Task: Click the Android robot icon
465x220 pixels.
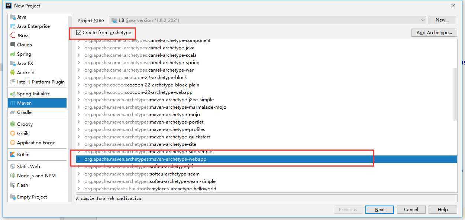Action: pyautogui.click(x=13, y=73)
